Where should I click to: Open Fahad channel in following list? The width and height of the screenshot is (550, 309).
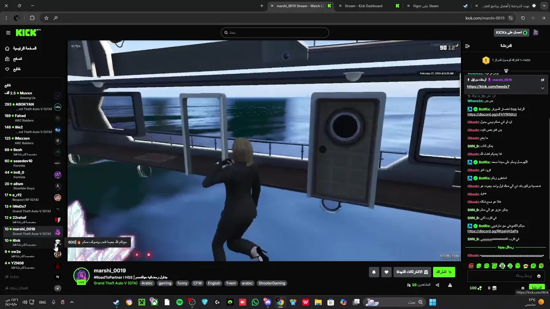click(33, 118)
